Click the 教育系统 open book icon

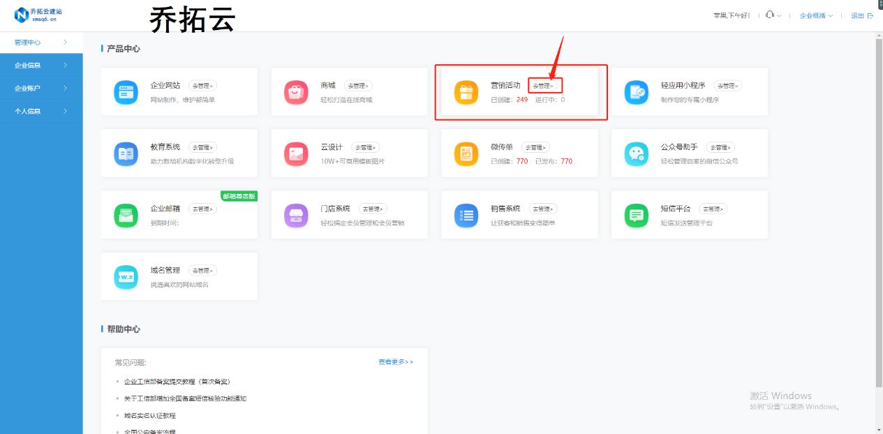(x=126, y=154)
